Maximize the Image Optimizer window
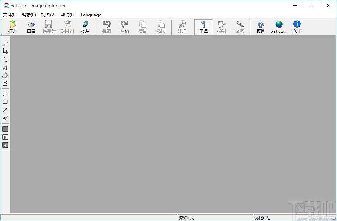337x221 pixels. coord(312,5)
